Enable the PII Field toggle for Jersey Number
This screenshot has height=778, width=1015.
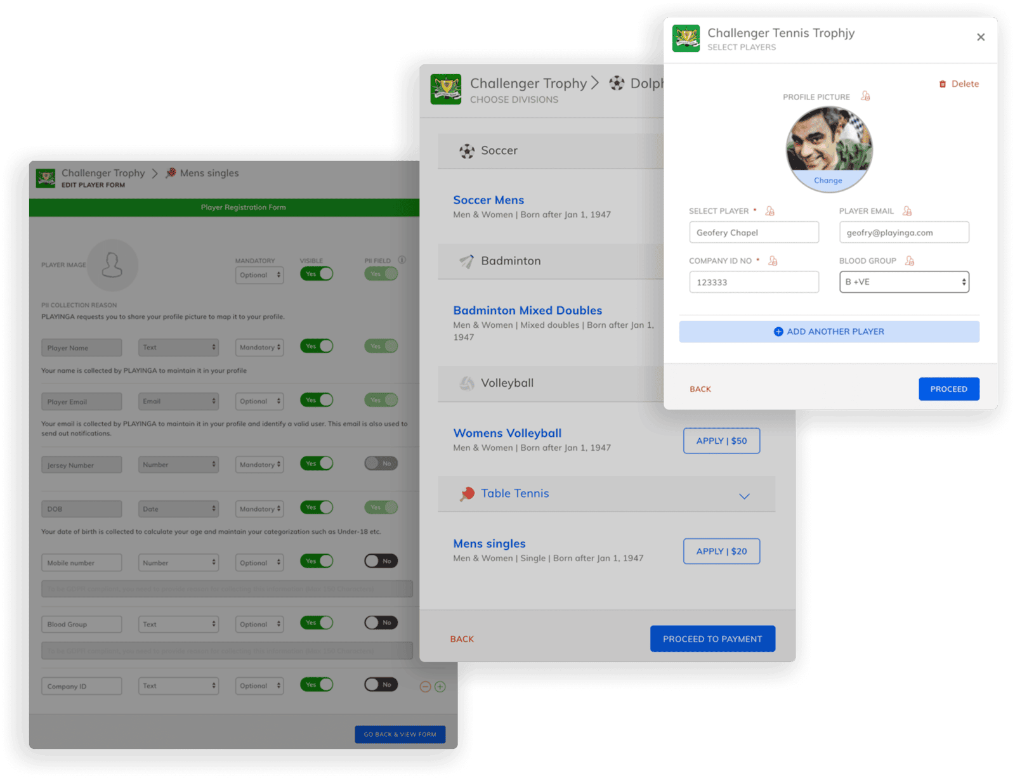coord(381,464)
